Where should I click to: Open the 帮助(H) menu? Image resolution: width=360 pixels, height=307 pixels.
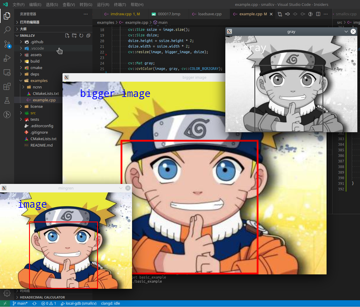(x=137, y=5)
